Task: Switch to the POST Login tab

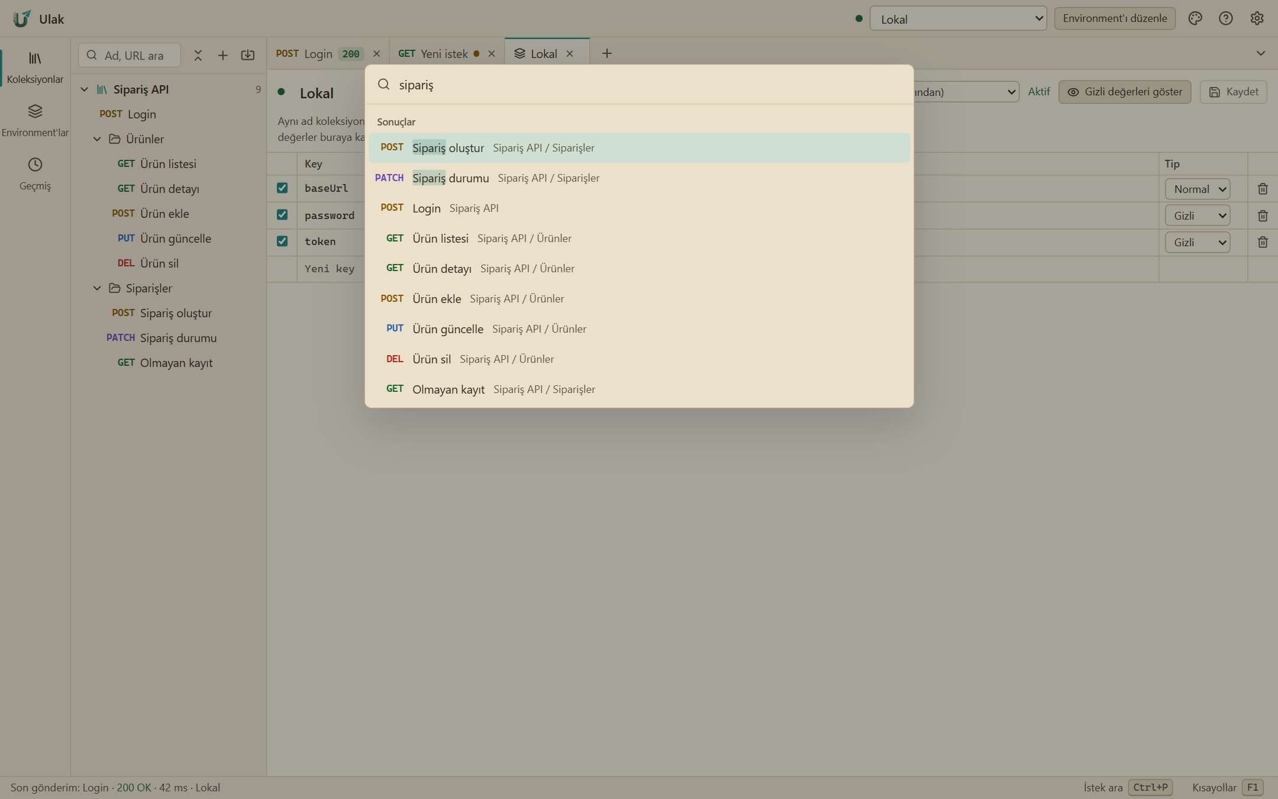Action: pos(328,54)
